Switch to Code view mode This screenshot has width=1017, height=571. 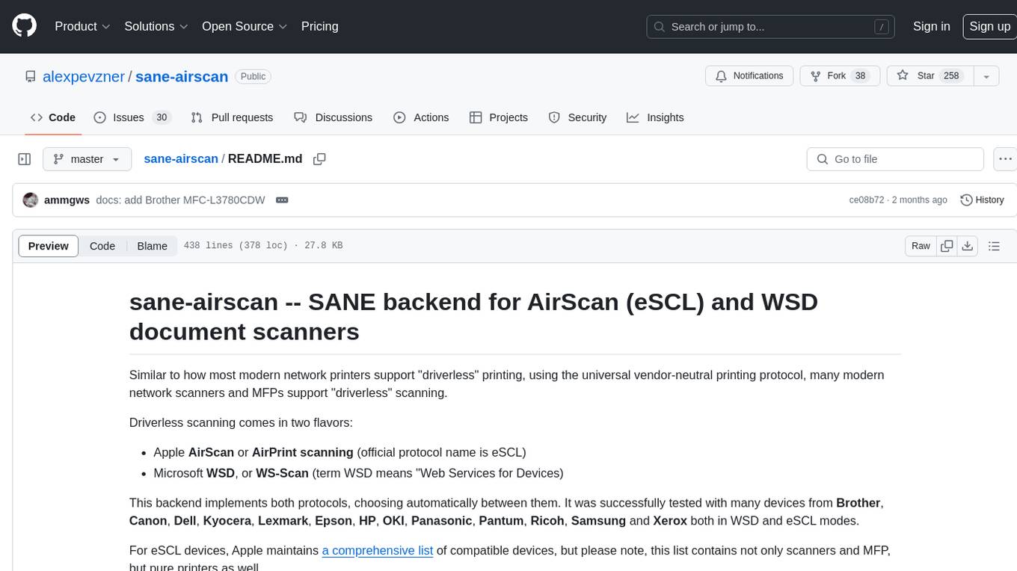click(102, 246)
